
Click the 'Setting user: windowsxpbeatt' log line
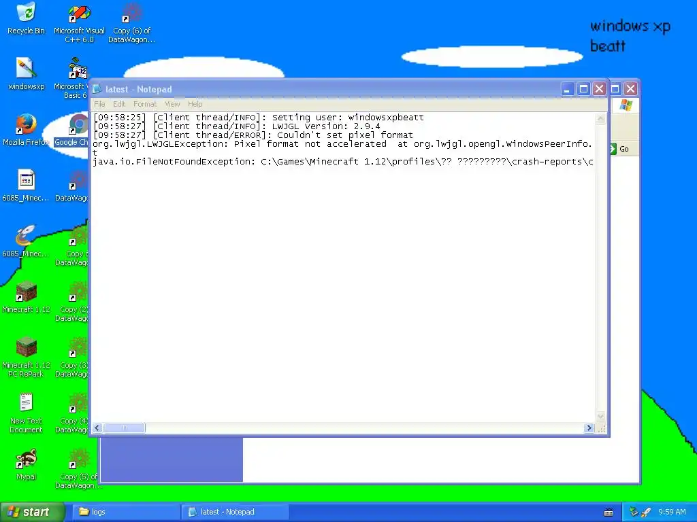point(258,118)
